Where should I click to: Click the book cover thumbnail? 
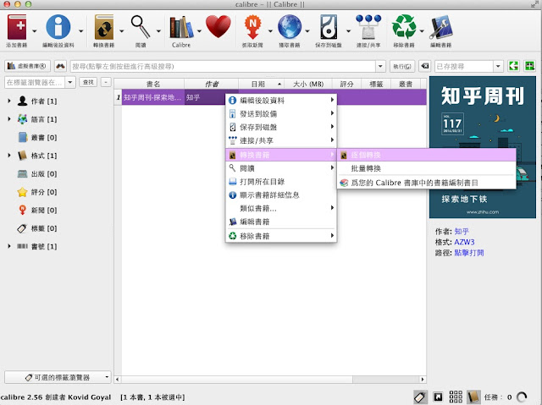point(483,147)
